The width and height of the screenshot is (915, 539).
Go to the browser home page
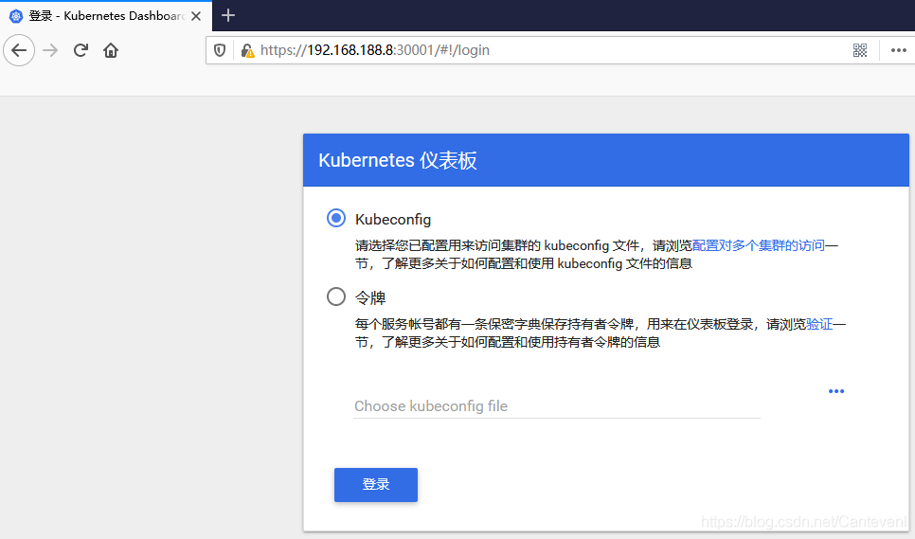[111, 50]
